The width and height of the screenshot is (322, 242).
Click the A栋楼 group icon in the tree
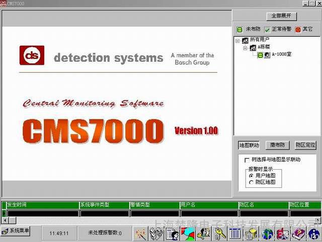(x=253, y=48)
